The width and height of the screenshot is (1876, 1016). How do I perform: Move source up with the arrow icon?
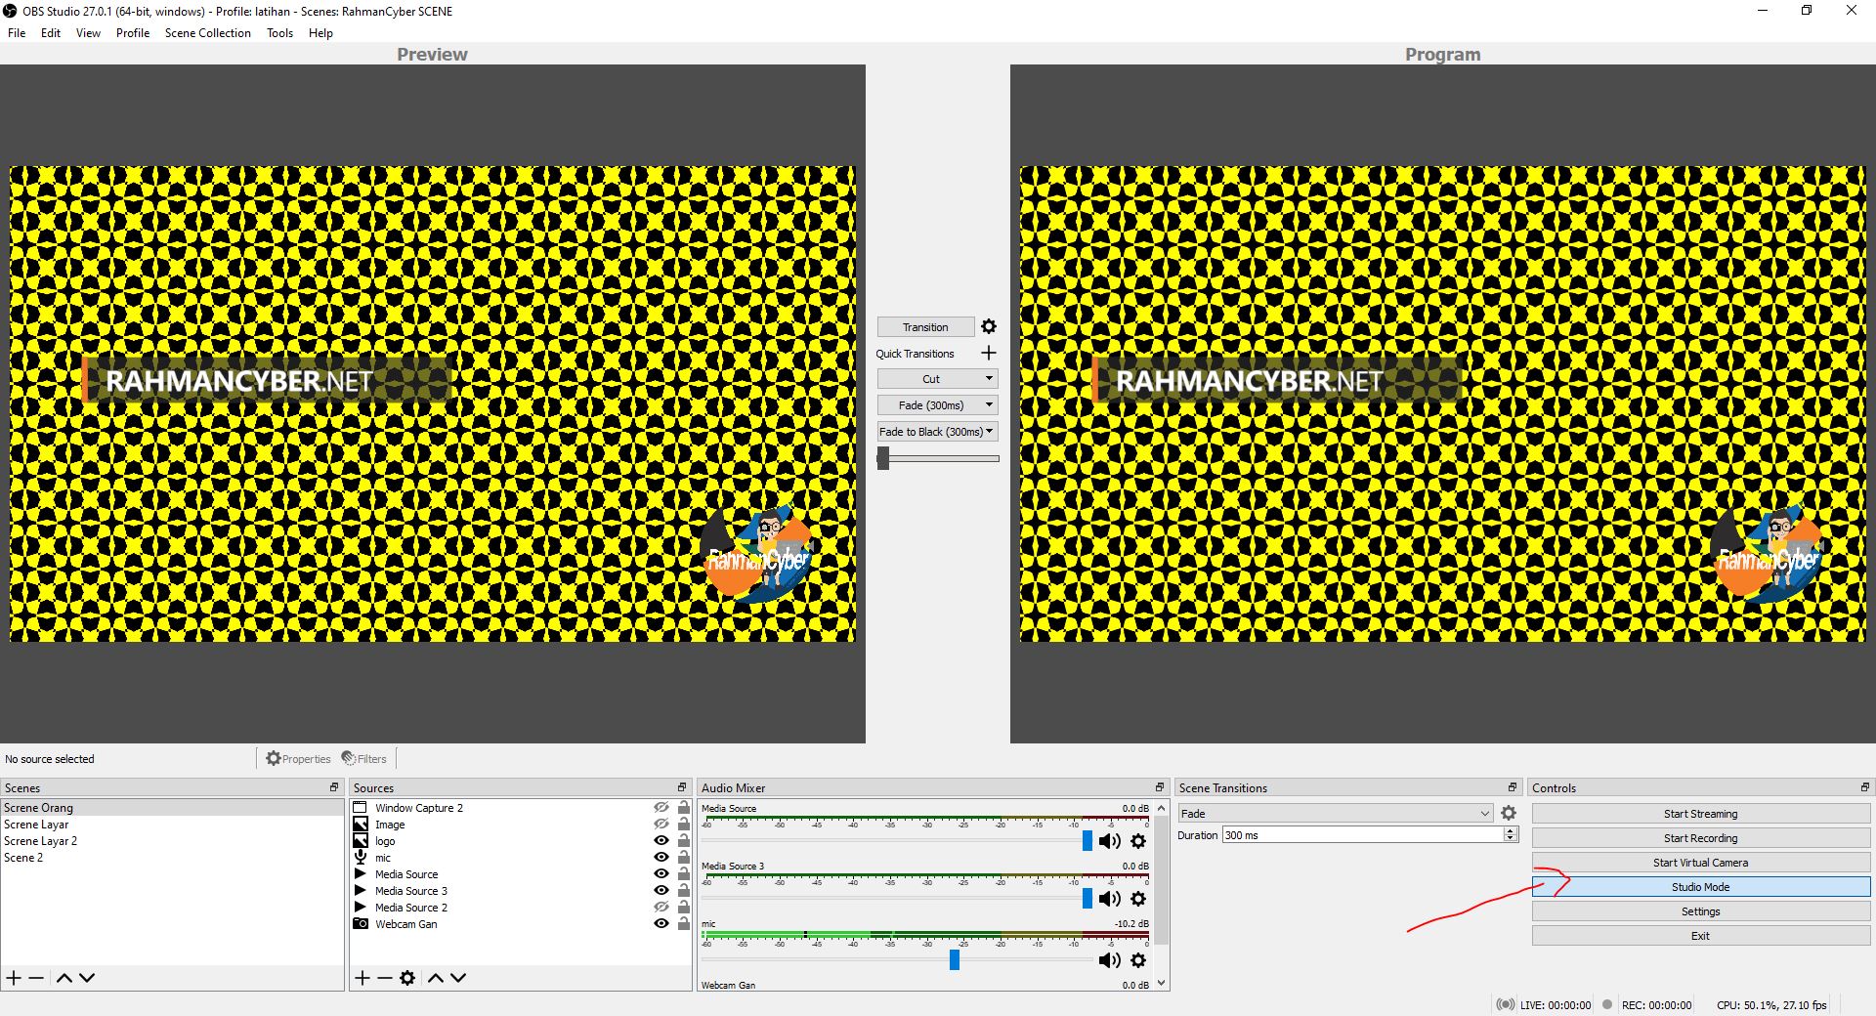(437, 977)
